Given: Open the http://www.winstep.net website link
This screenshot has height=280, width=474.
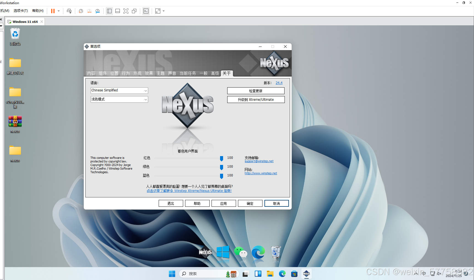Looking at the screenshot, I should click(261, 173).
